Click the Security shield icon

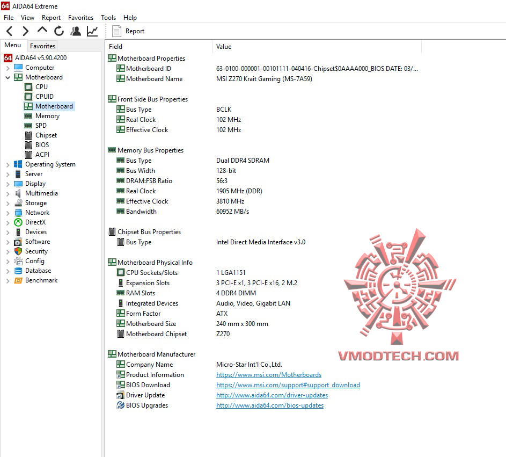coord(18,251)
